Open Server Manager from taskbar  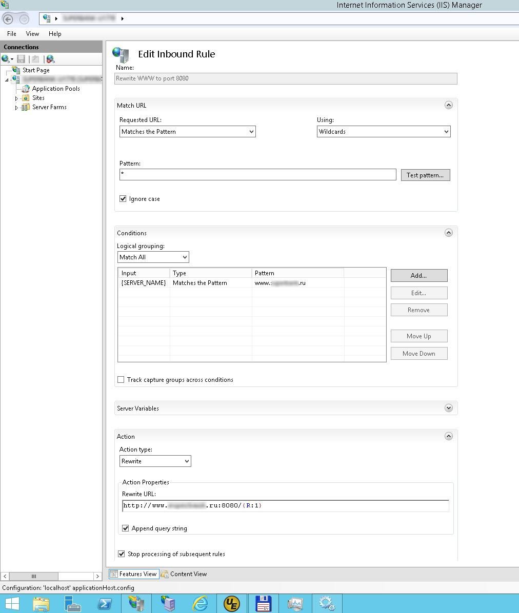(x=73, y=604)
